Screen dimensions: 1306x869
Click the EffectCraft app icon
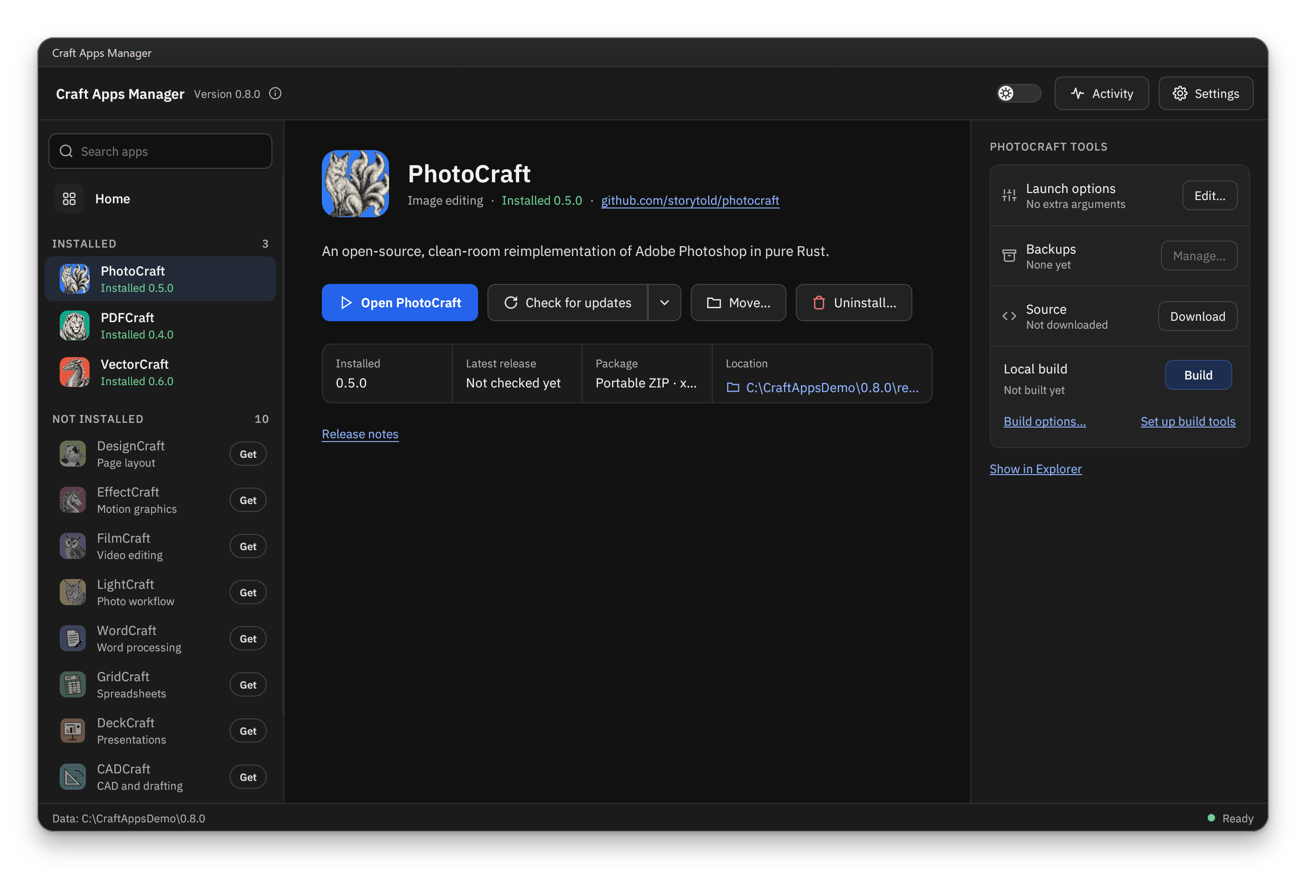point(73,500)
